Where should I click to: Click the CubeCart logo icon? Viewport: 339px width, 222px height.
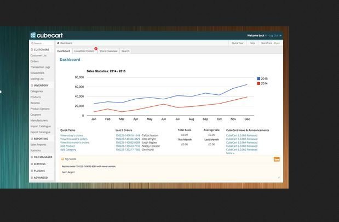point(33,36)
